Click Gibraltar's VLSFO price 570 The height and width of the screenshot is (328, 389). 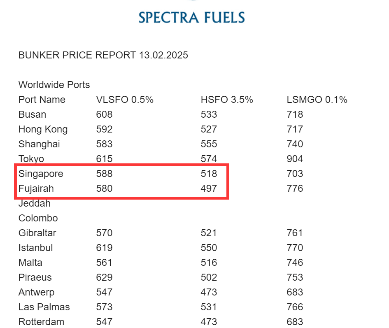point(105,233)
